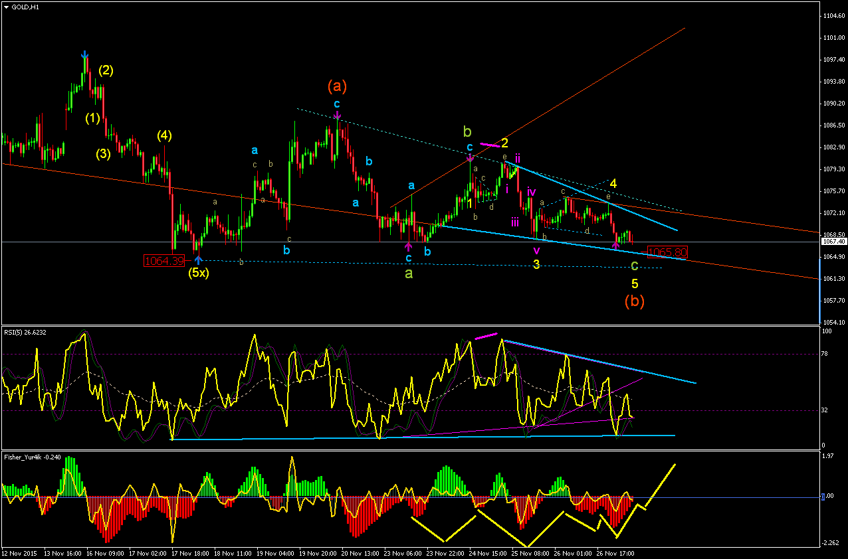Select the yellow 4 wave label

(613, 183)
